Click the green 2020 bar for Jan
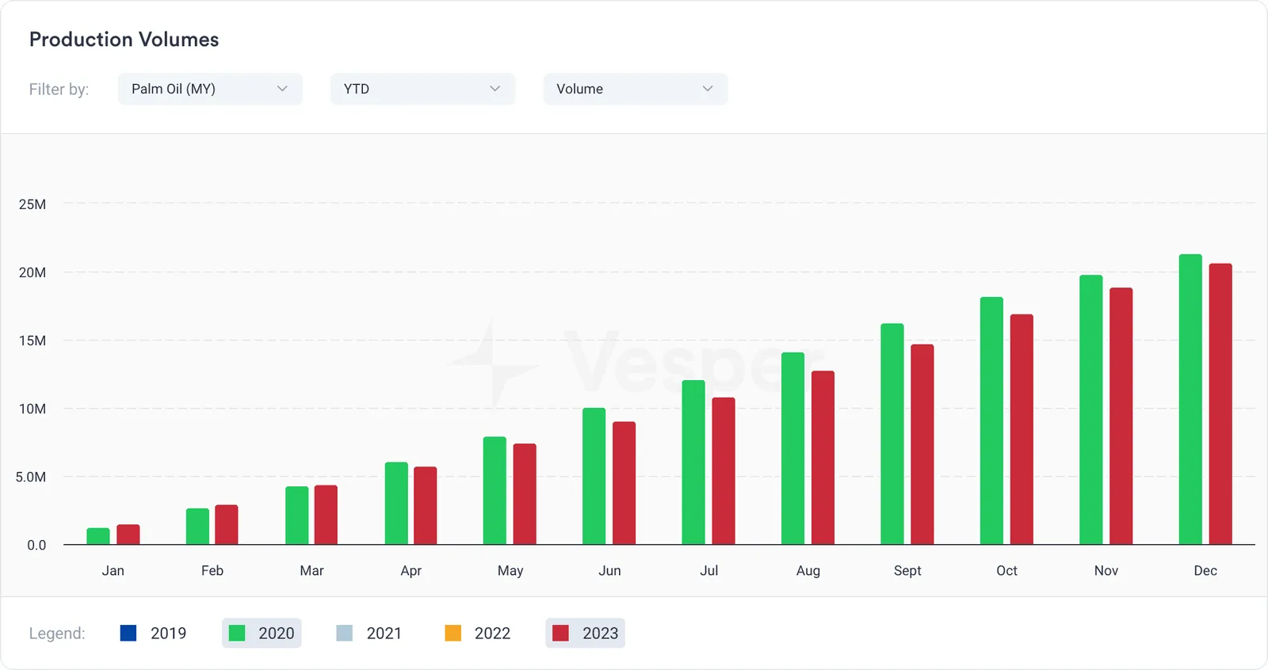1268x670 pixels. click(x=98, y=536)
